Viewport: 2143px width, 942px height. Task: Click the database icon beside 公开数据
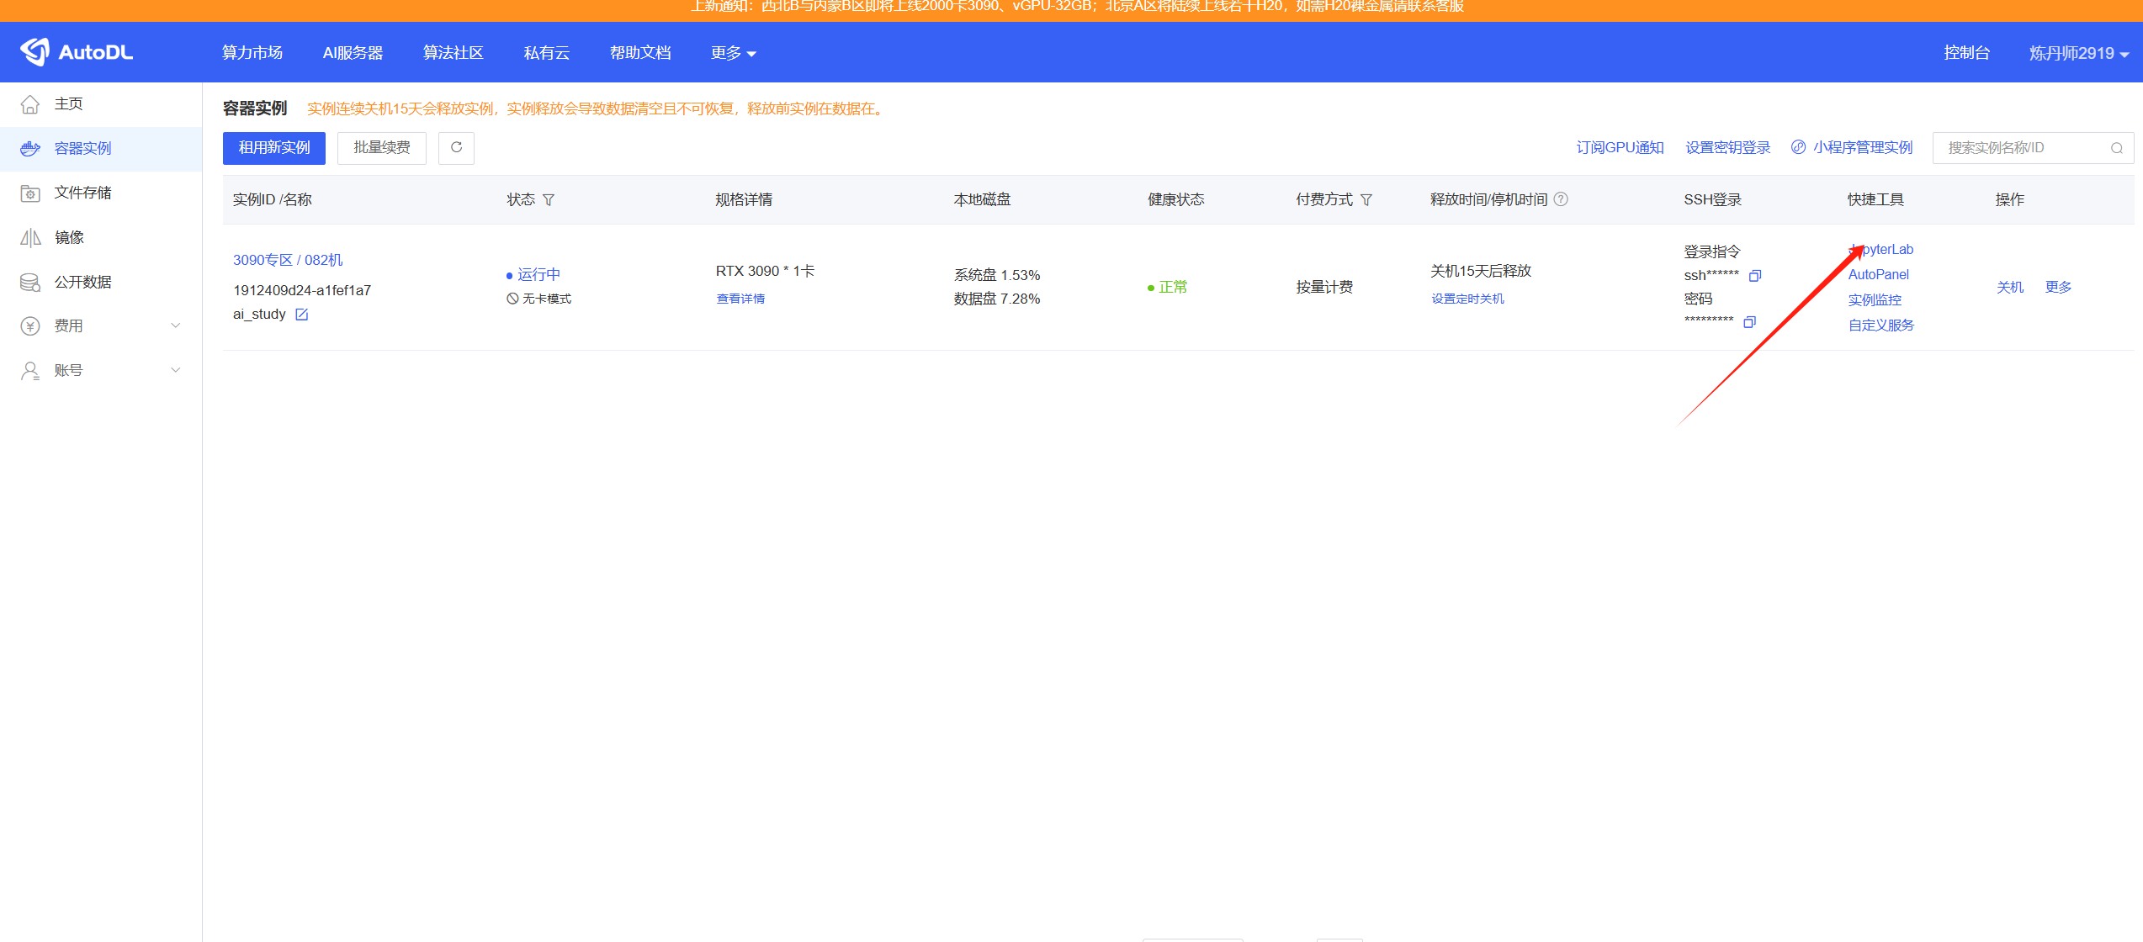coord(30,283)
